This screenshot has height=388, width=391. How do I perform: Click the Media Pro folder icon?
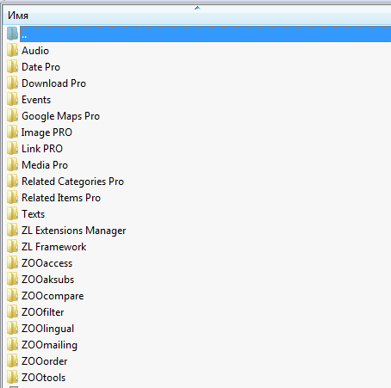click(x=12, y=165)
